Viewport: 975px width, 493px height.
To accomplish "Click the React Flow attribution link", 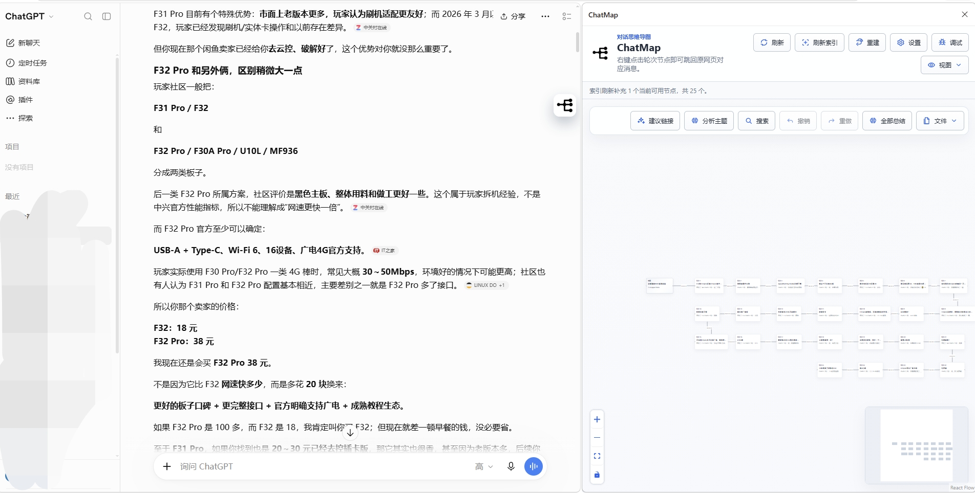I will click(962, 488).
